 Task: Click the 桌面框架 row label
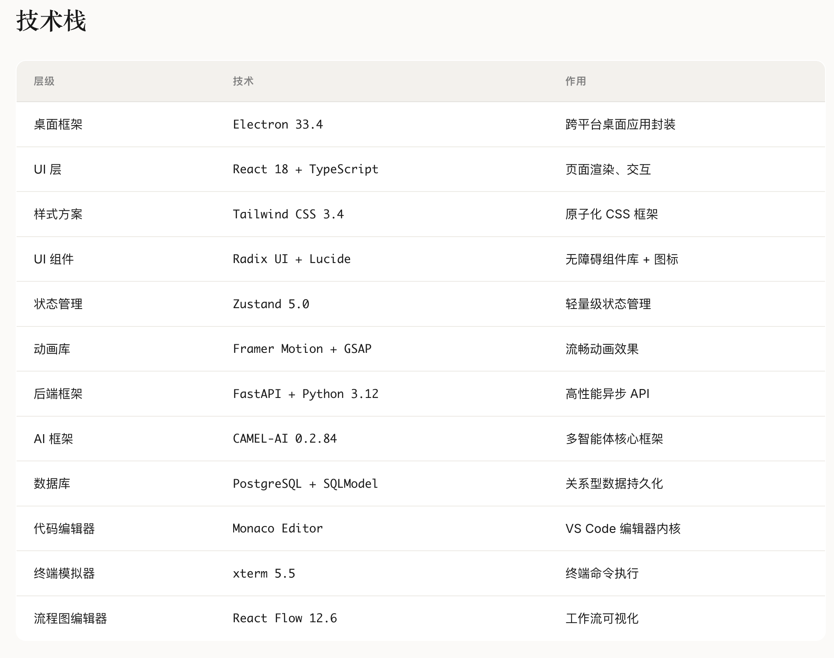pyautogui.click(x=58, y=125)
